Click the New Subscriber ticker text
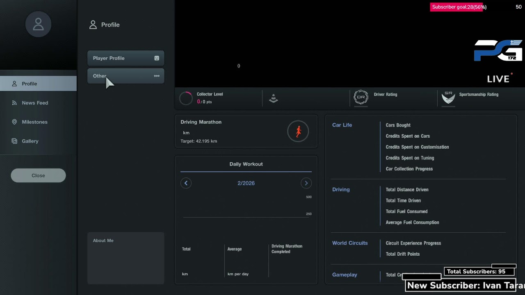 click(465, 286)
